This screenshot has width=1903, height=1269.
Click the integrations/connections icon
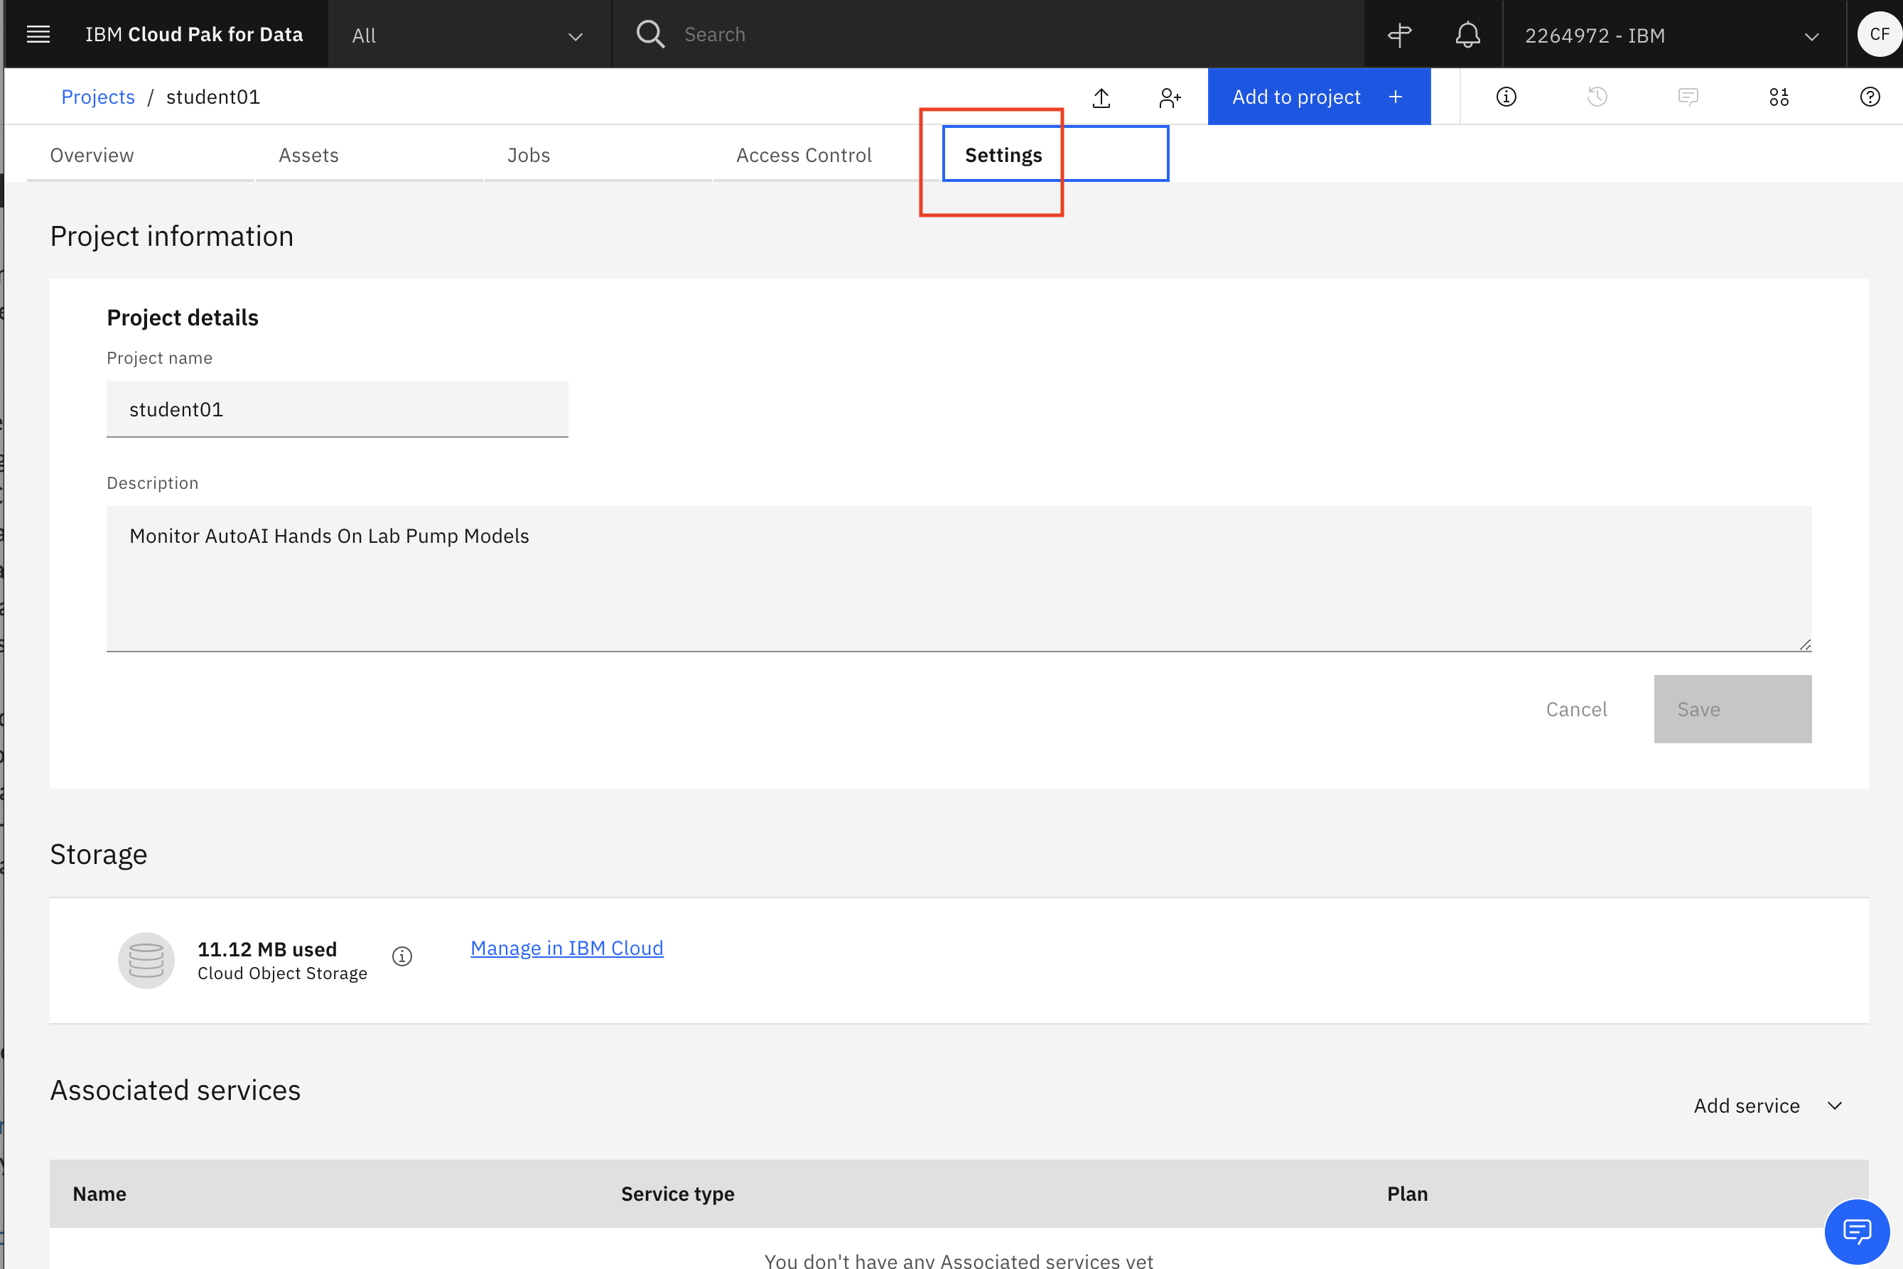click(x=1779, y=97)
